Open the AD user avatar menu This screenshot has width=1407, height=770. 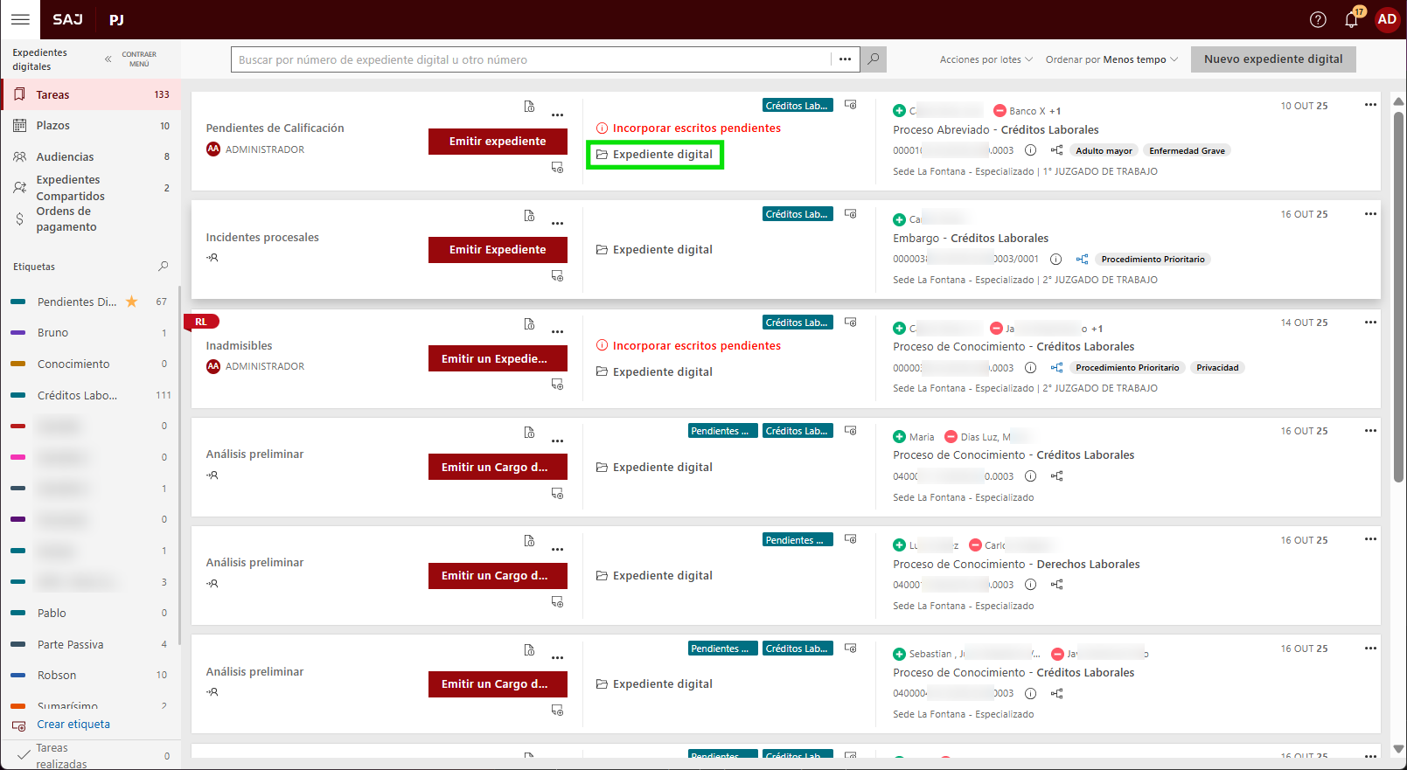[1387, 19]
